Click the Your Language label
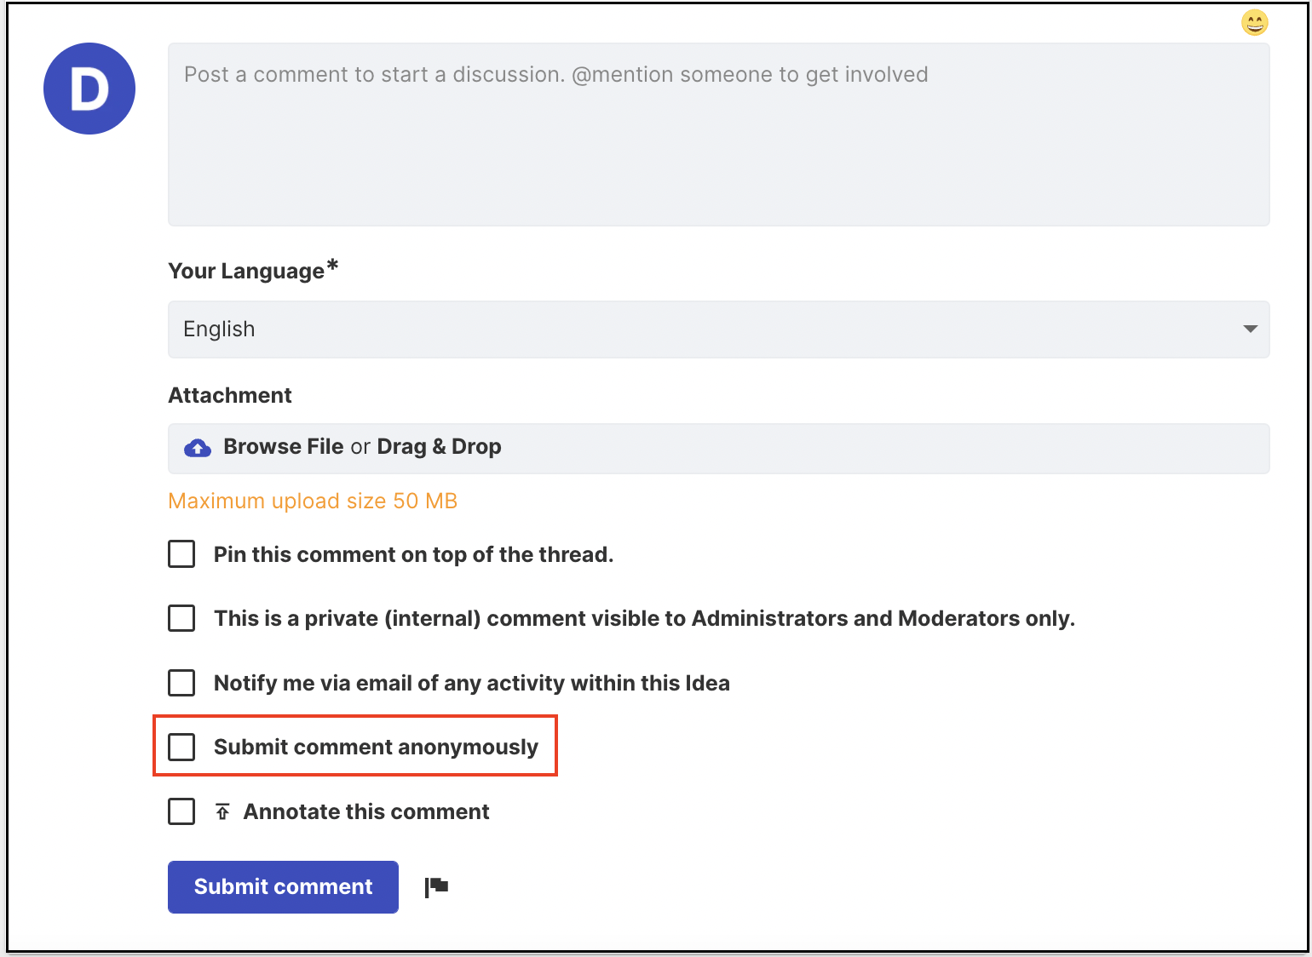1312x957 pixels. click(253, 270)
